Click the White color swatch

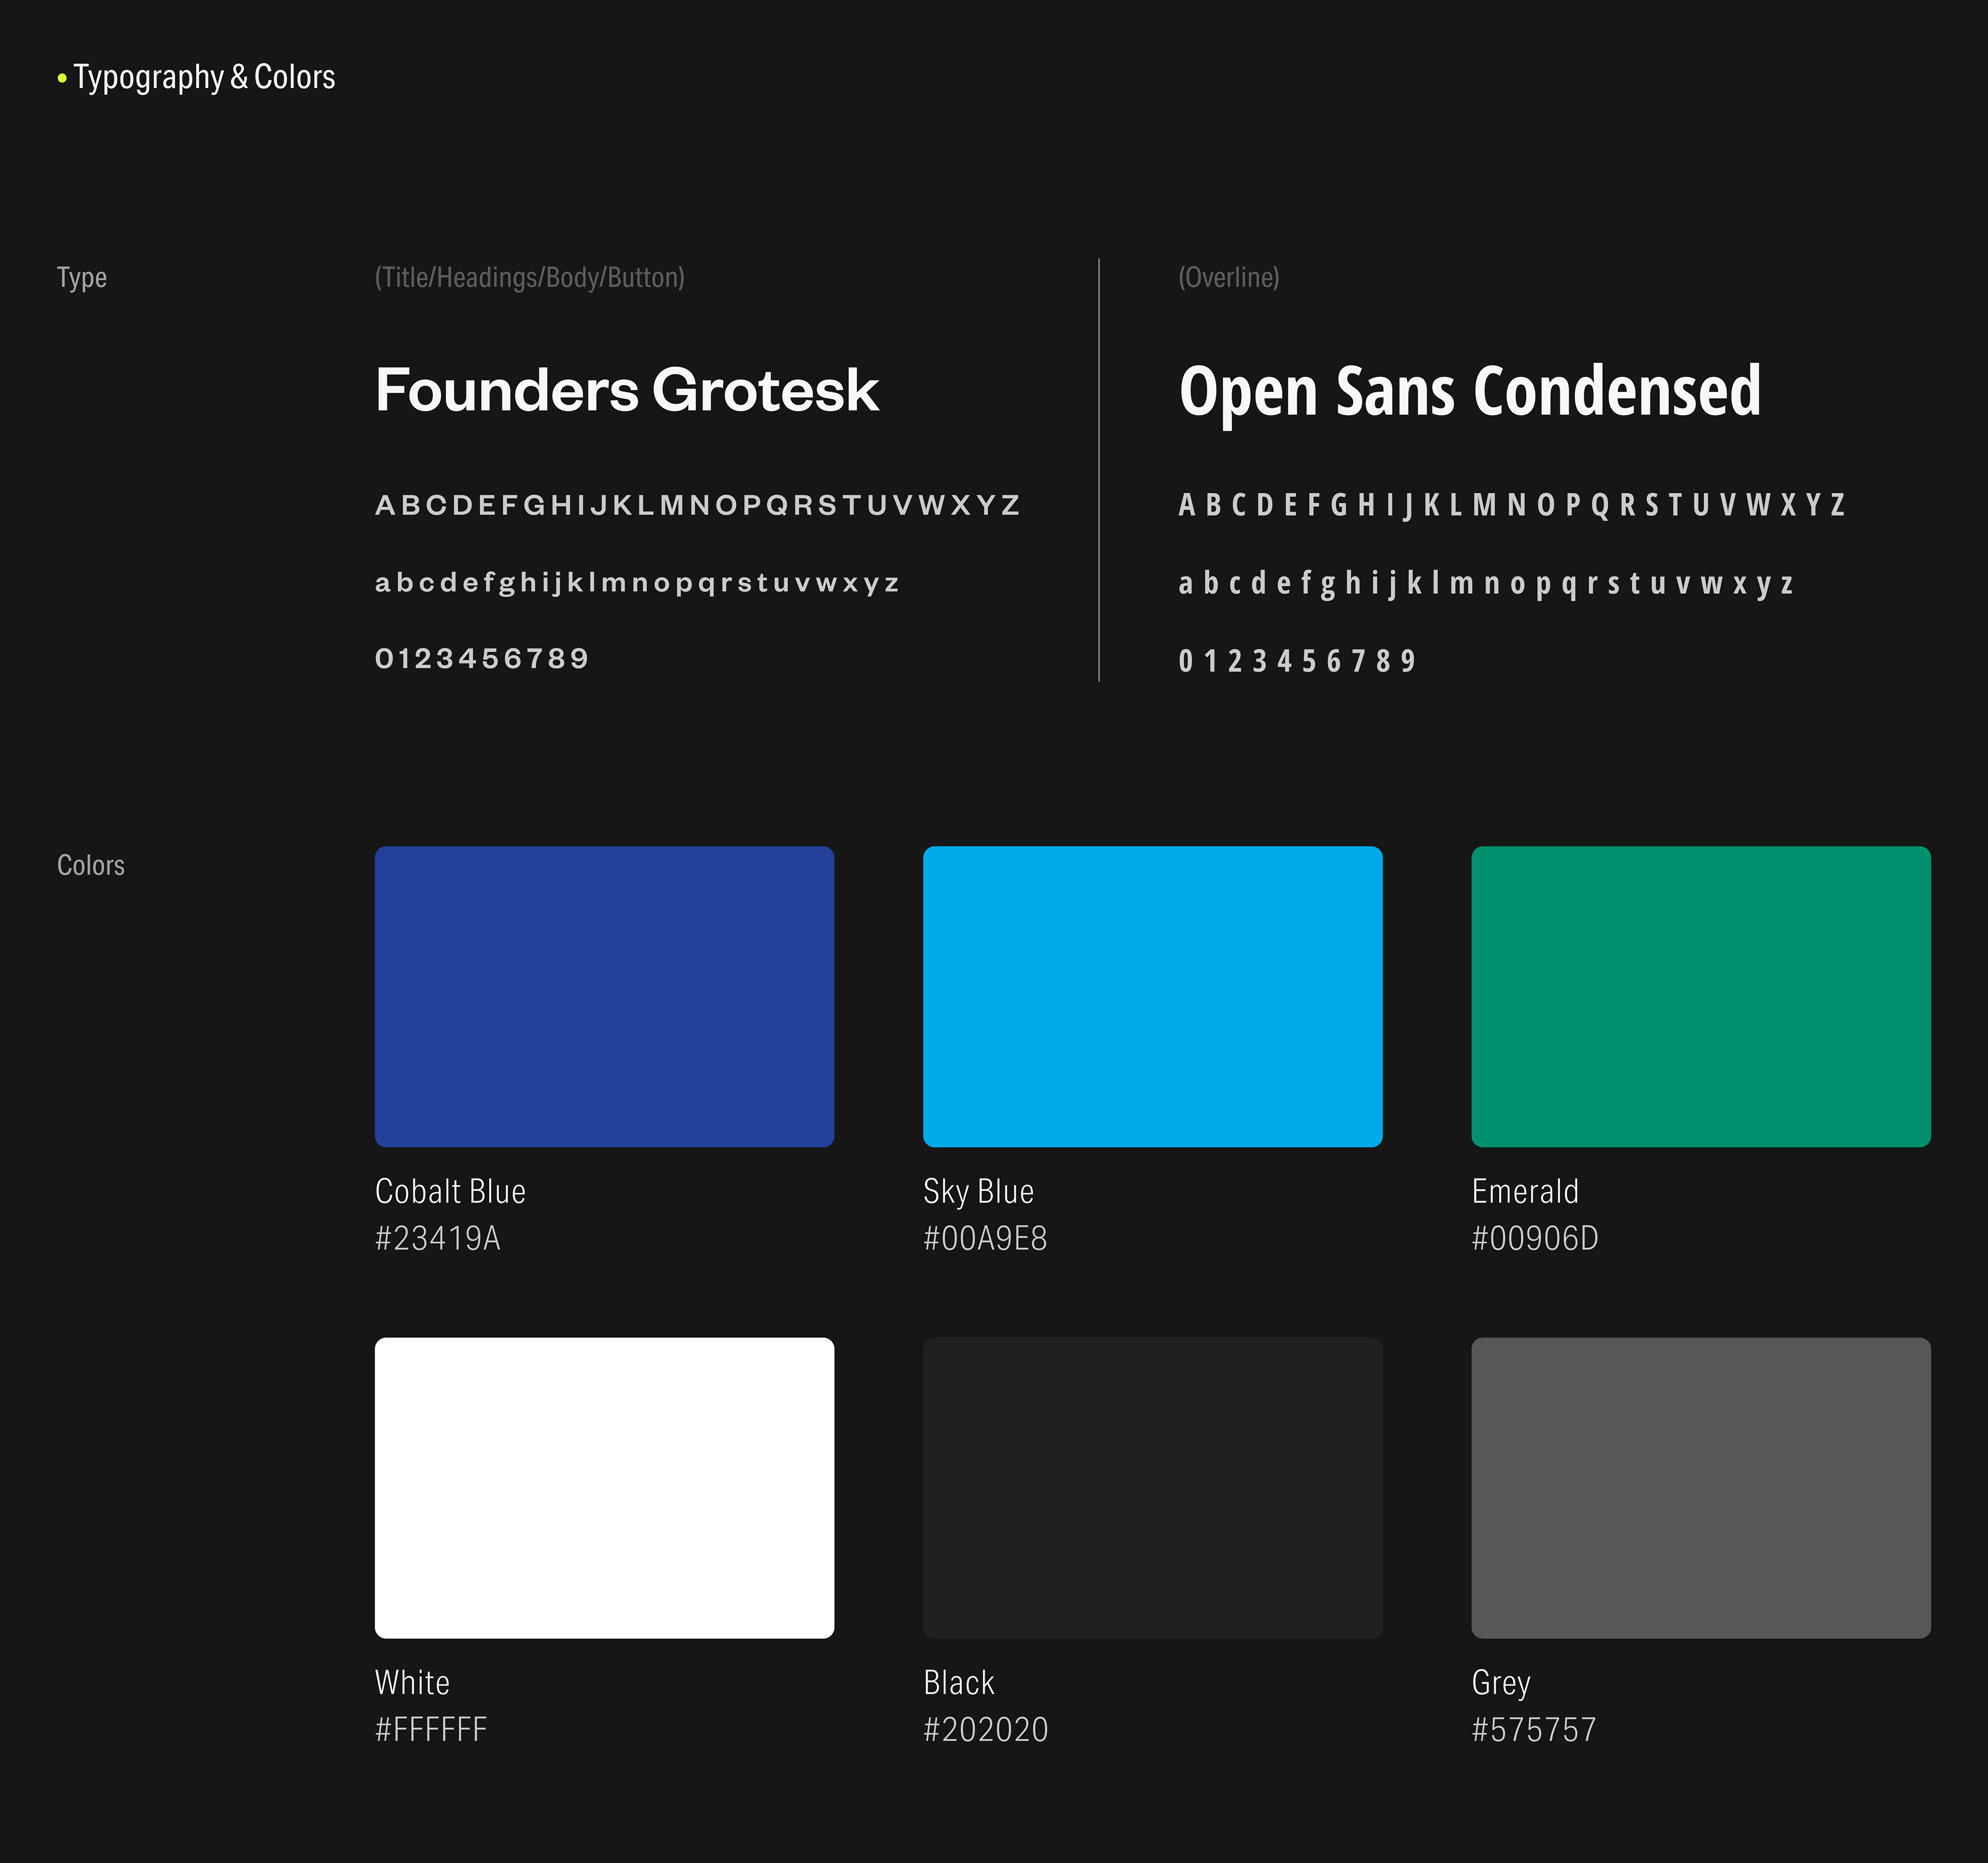[604, 1487]
